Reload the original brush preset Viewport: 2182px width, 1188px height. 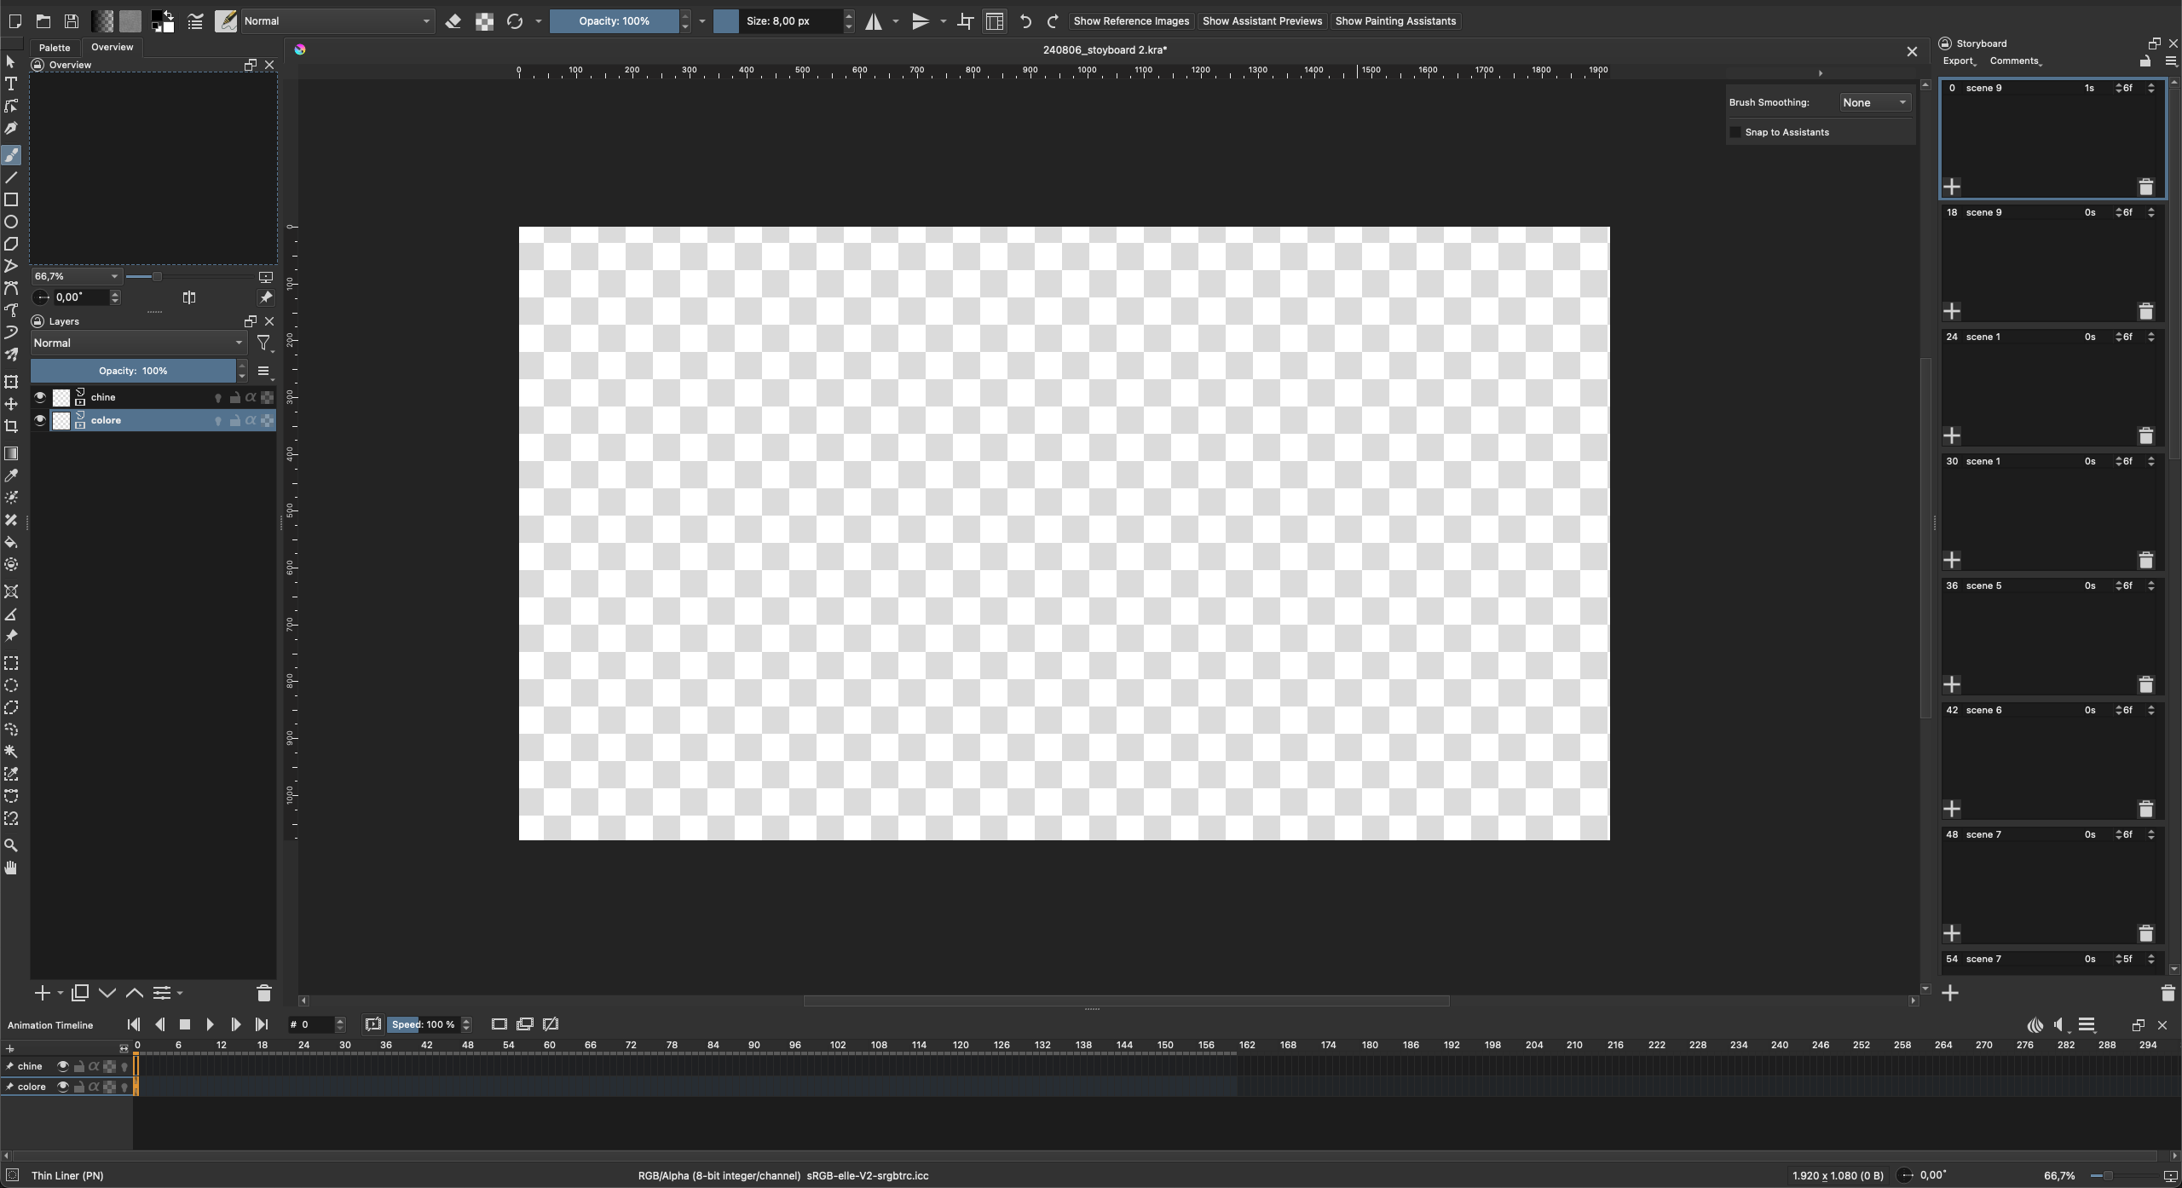coord(515,21)
